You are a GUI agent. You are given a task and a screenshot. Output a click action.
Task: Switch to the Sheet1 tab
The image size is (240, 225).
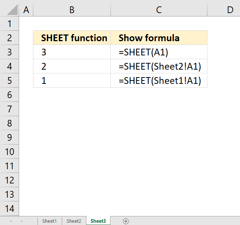click(49, 221)
